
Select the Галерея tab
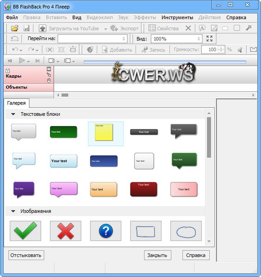[16, 103]
